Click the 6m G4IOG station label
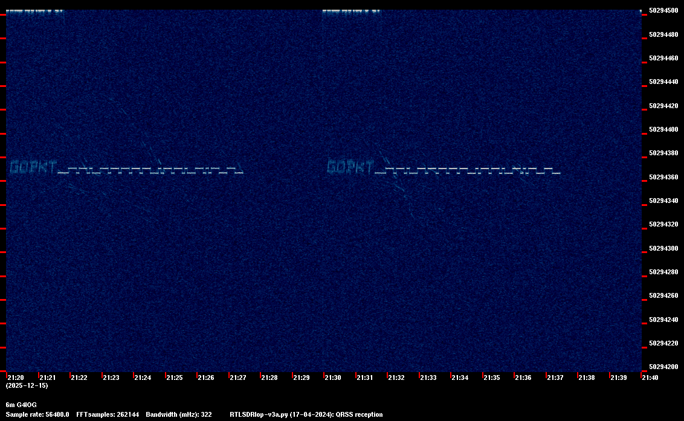Viewport: 684px width, 421px height. 21,405
